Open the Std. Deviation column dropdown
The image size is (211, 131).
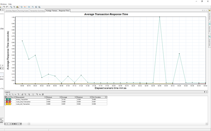coord(106,97)
